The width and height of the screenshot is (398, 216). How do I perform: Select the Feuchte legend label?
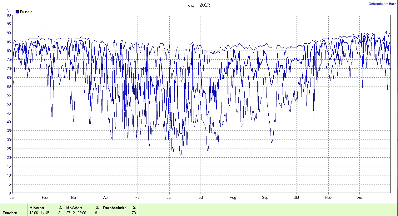[26, 12]
